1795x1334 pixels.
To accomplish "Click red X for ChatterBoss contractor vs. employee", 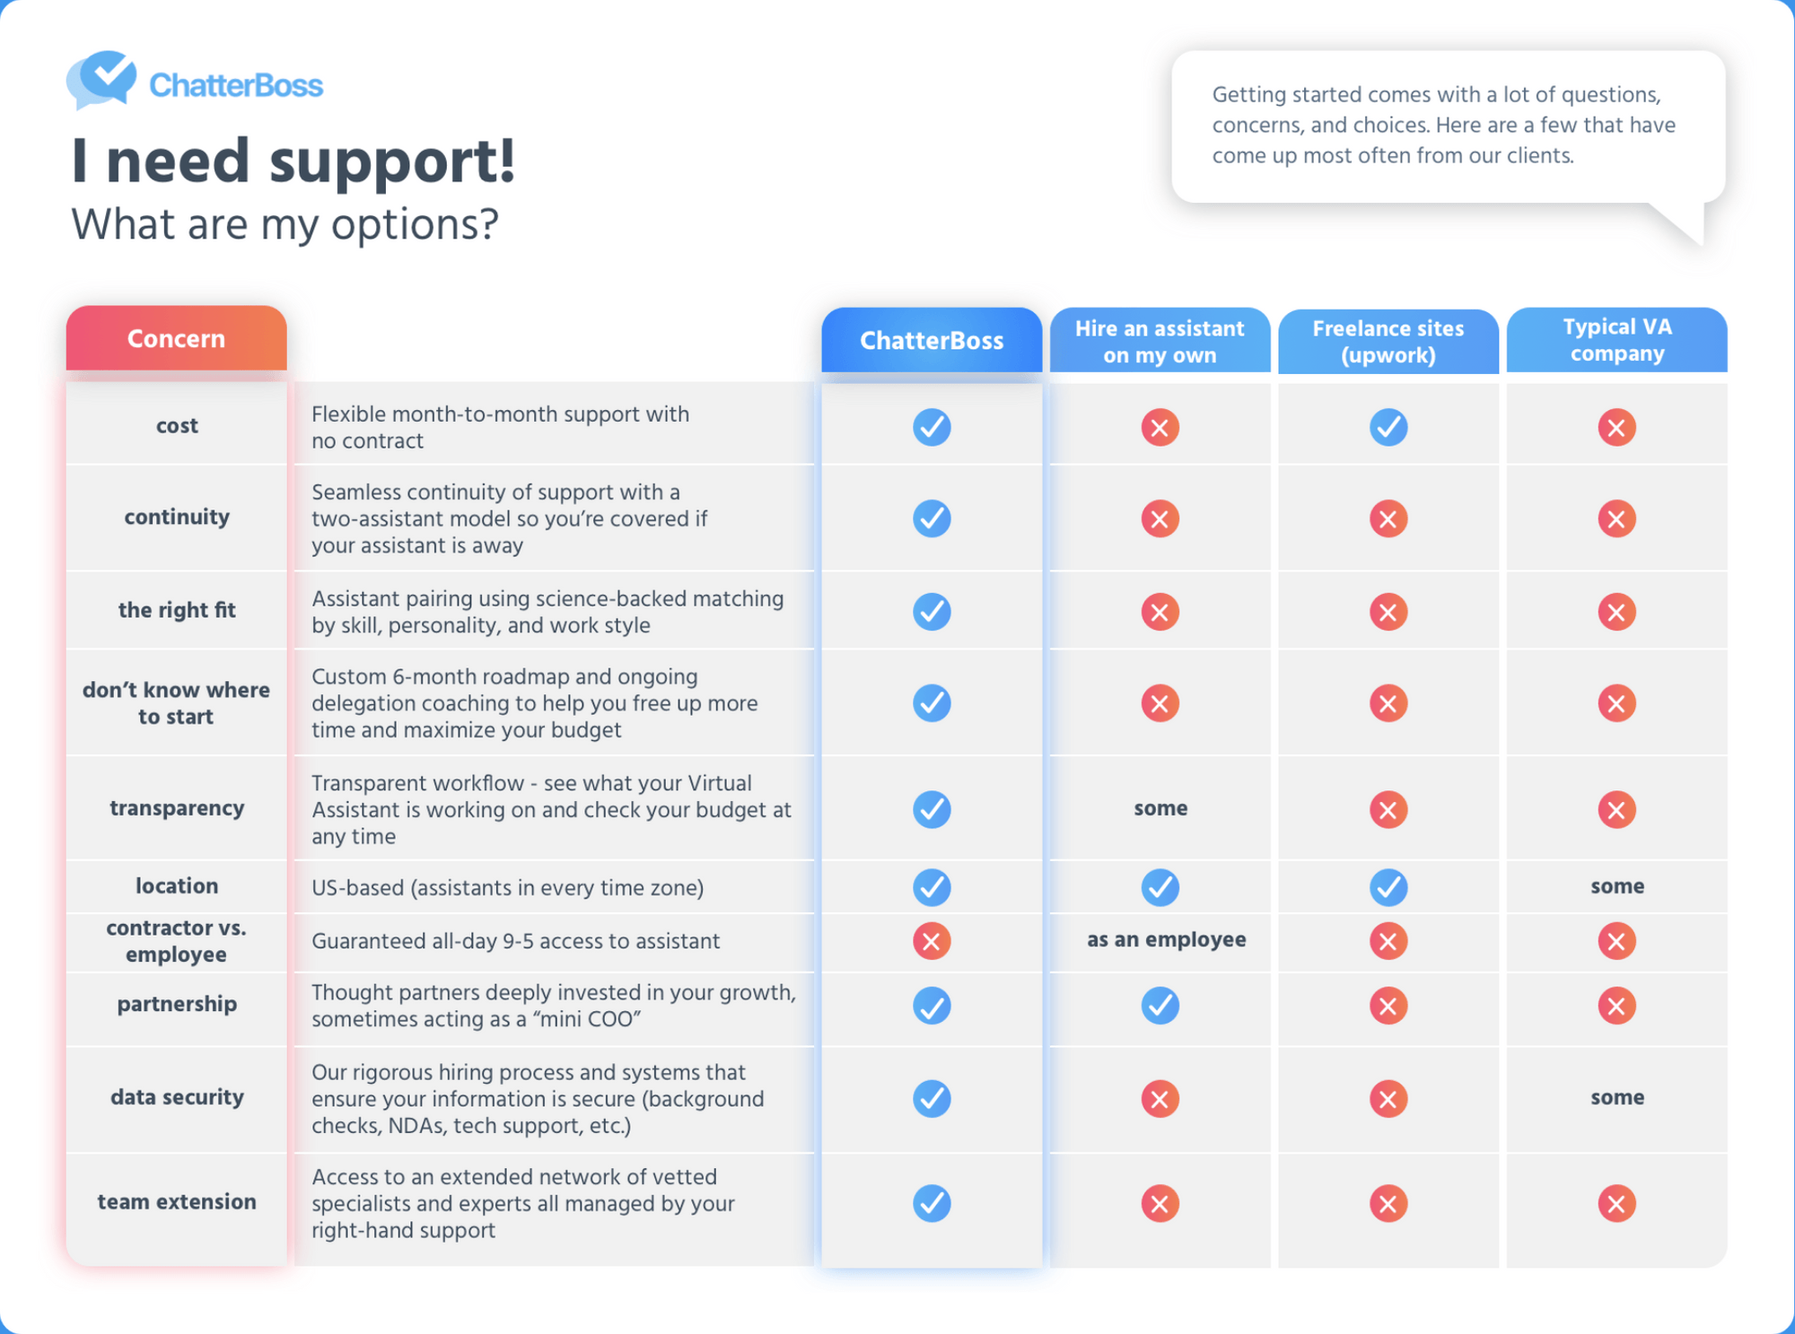I will point(932,941).
